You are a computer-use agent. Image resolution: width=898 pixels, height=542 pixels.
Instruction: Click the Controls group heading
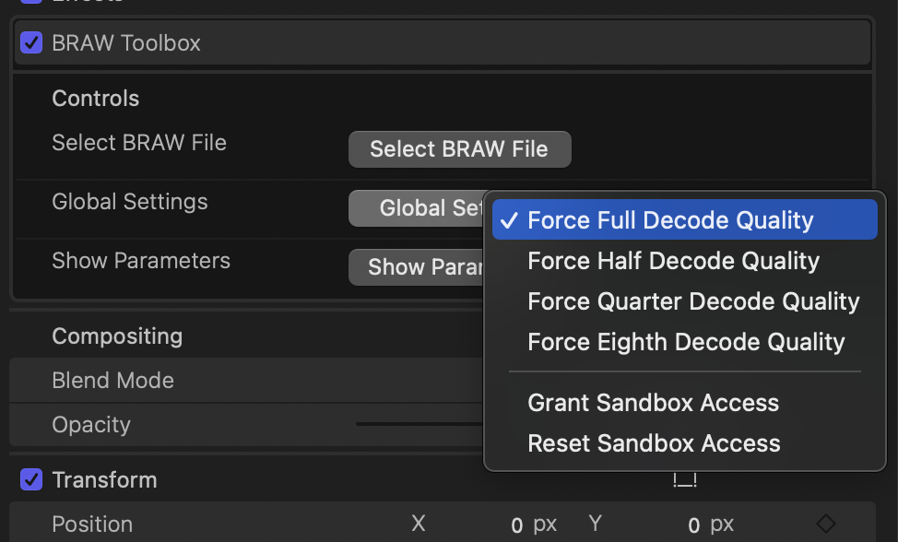[96, 99]
